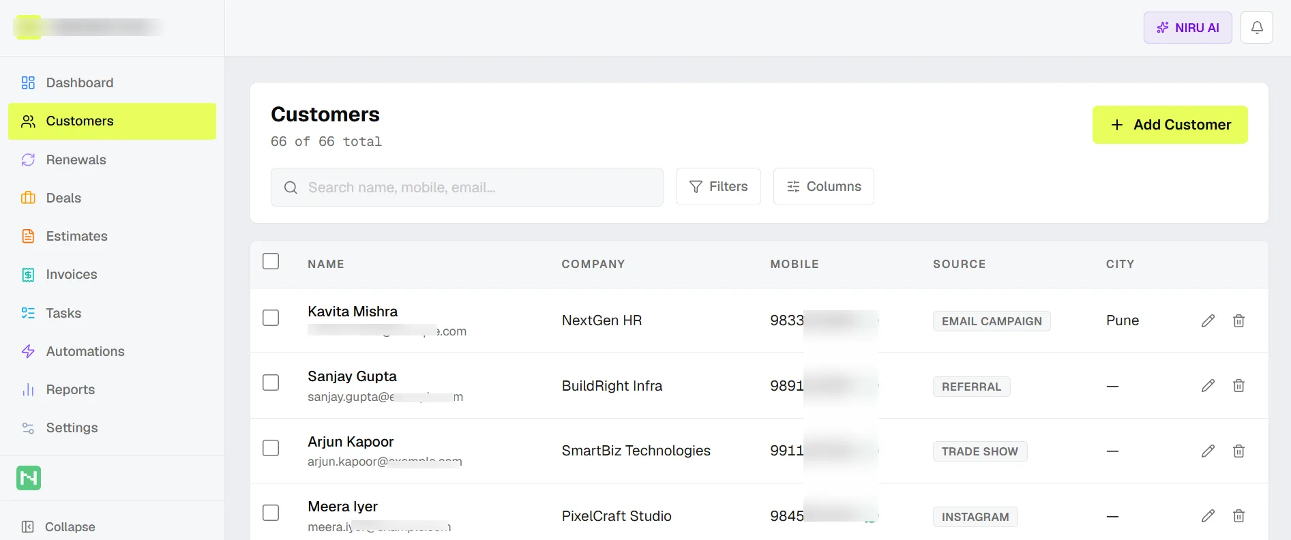Click the TRADE SHOW source tag
Image resolution: width=1291 pixels, height=540 pixels.
pyautogui.click(x=980, y=451)
